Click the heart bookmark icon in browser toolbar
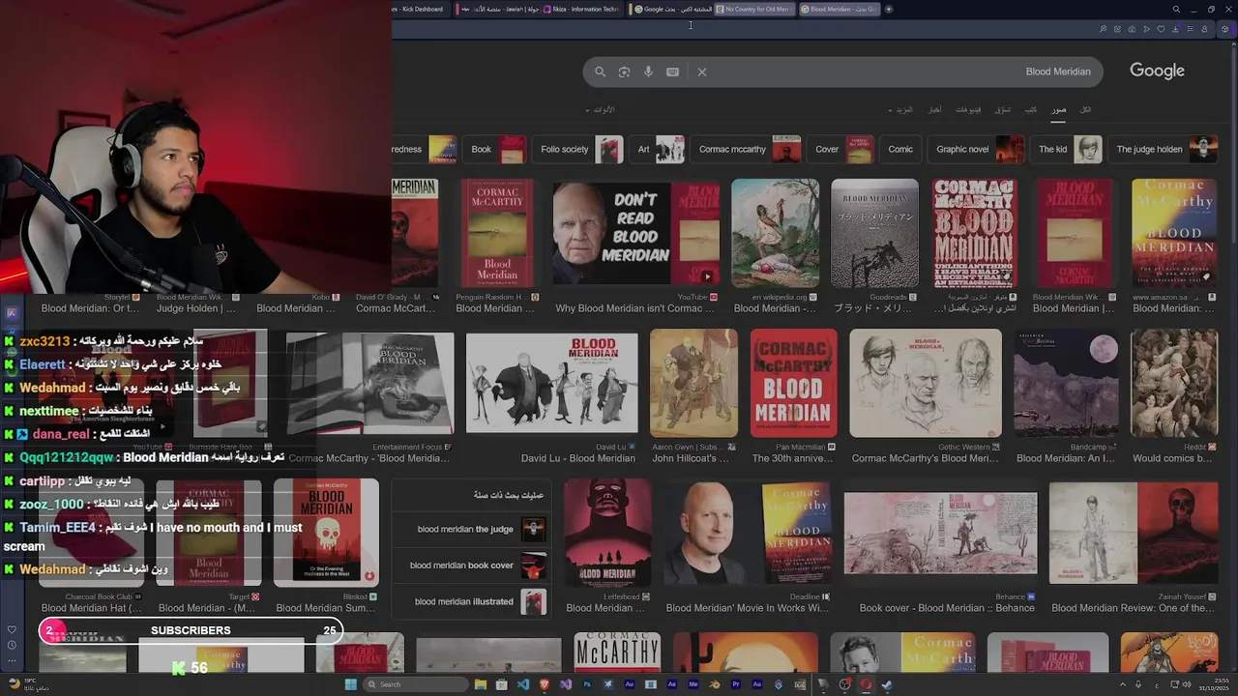The height and width of the screenshot is (696, 1238). pos(1161,29)
